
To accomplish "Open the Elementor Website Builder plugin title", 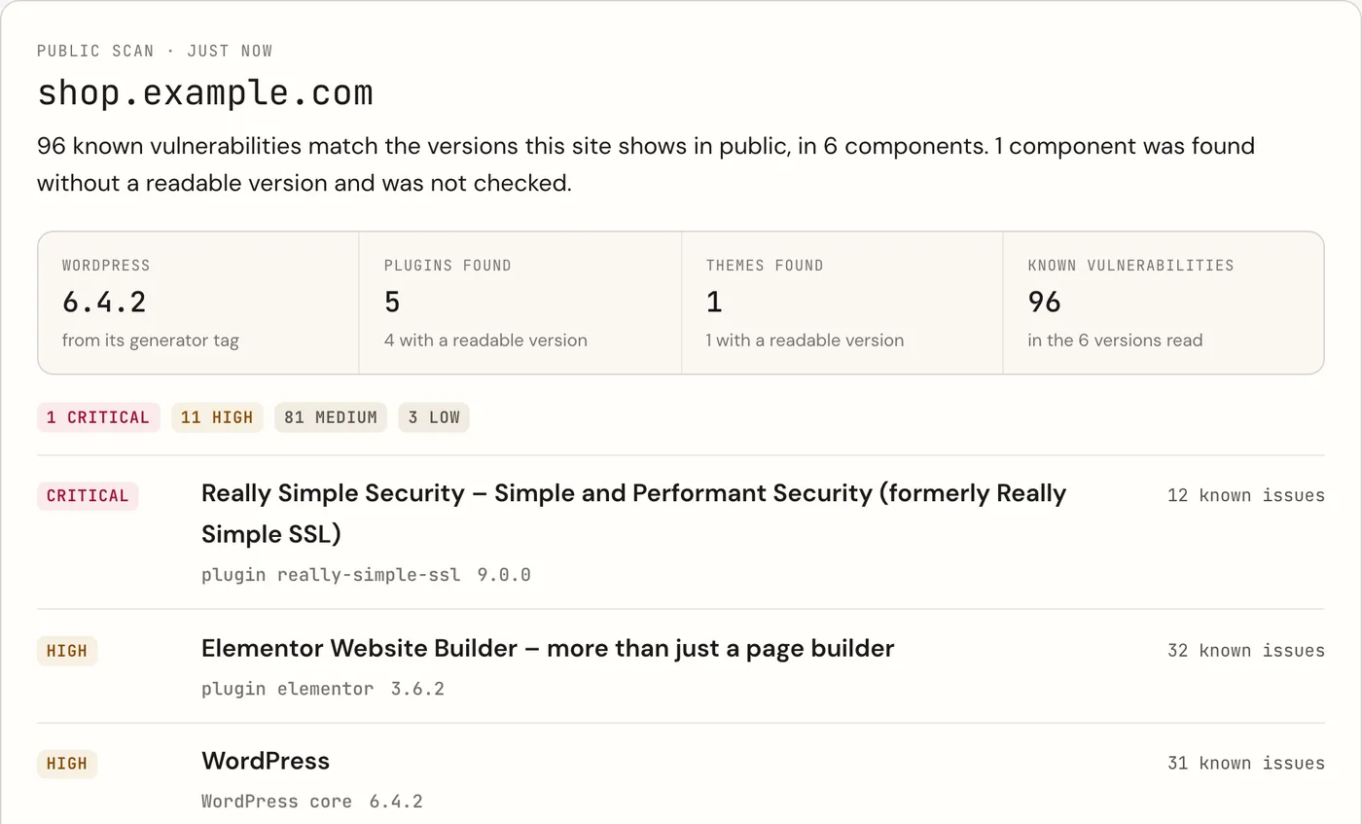I will (548, 648).
